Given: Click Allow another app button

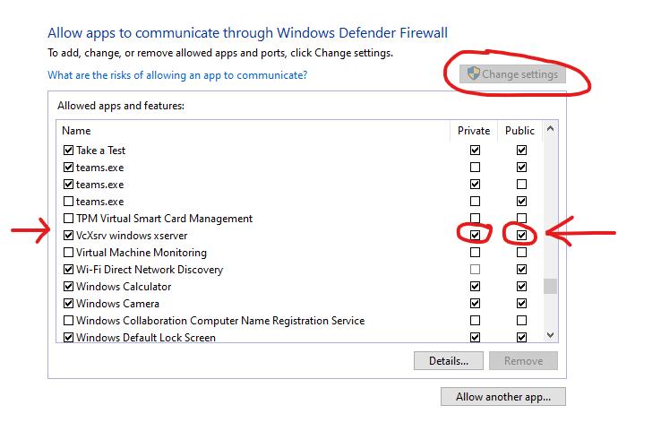Looking at the screenshot, I should 502,397.
